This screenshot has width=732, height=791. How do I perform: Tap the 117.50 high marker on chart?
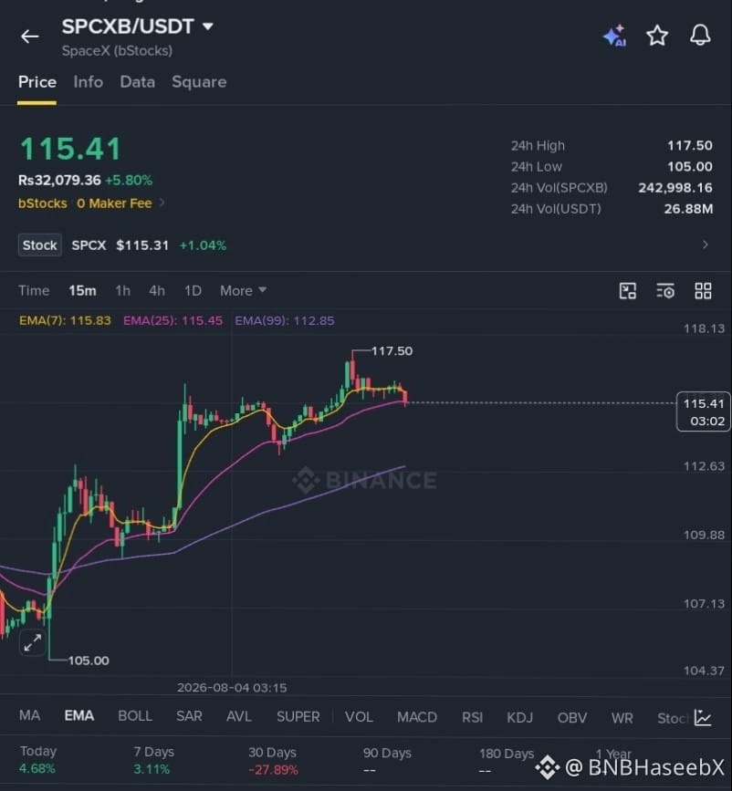tap(392, 351)
